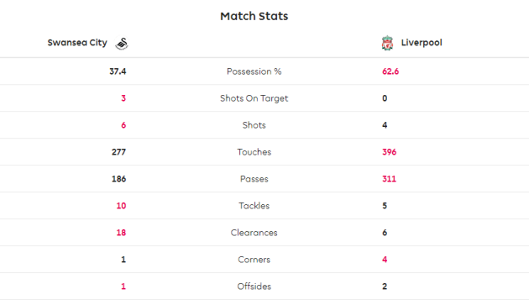Open the Liverpool team name link

[x=422, y=43]
